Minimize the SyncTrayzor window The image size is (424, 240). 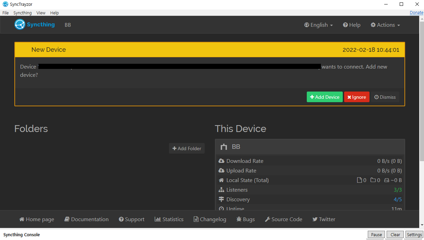pyautogui.click(x=385, y=4)
